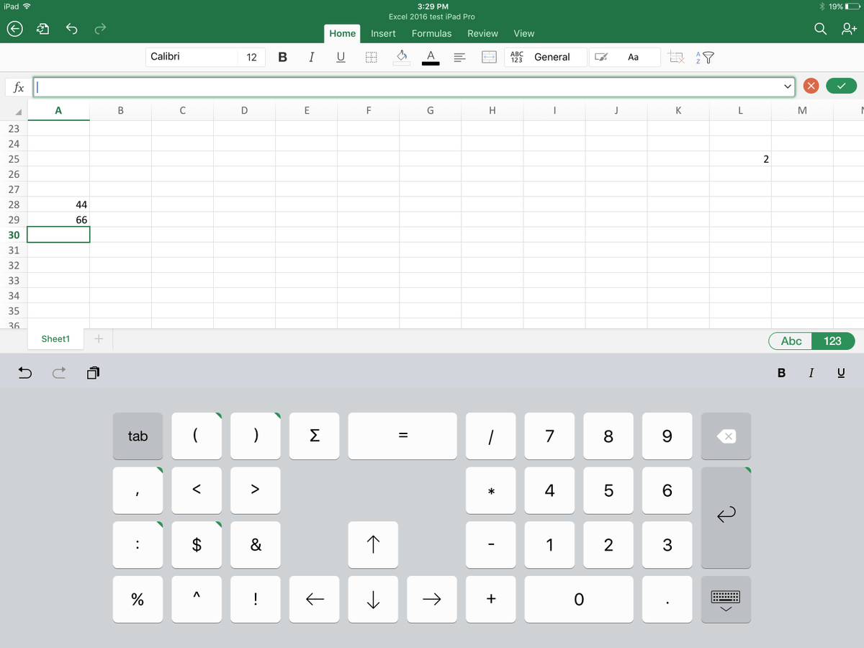Click the Insert and Delete Cells icon
This screenshot has width=864, height=648.
click(675, 57)
